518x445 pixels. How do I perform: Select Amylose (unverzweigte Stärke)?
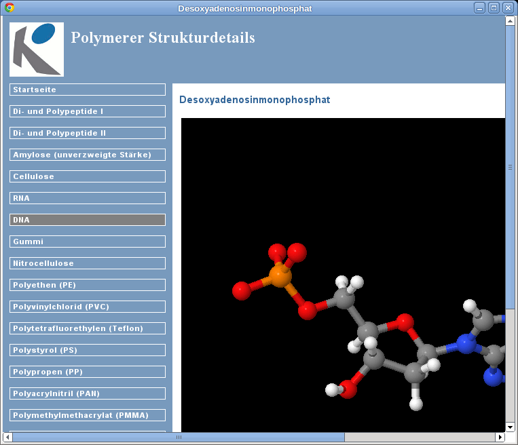[x=88, y=155]
